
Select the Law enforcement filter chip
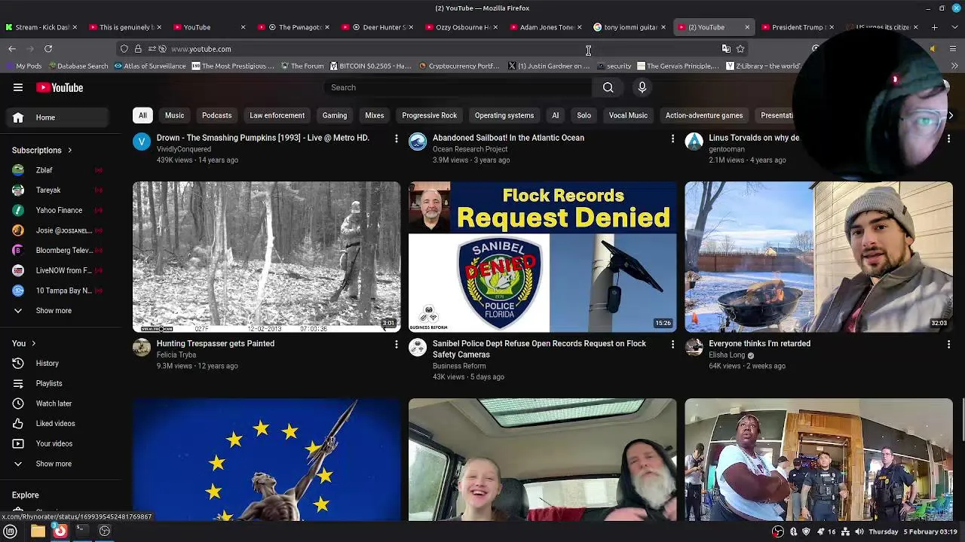click(277, 115)
